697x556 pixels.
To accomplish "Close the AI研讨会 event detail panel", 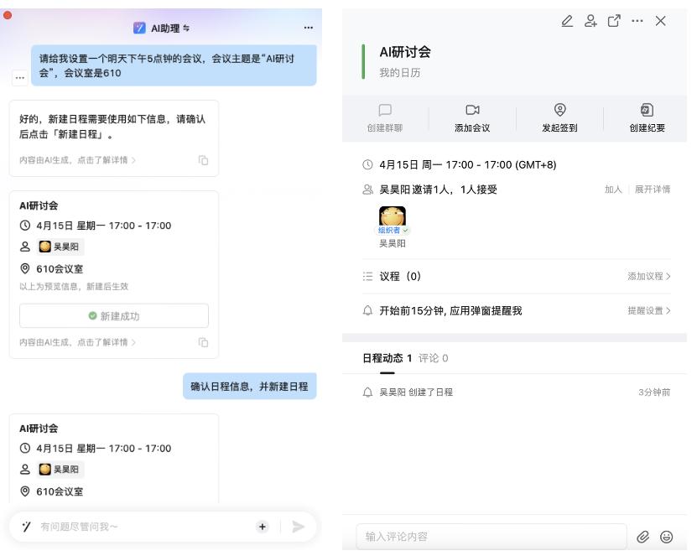I will 661,21.
